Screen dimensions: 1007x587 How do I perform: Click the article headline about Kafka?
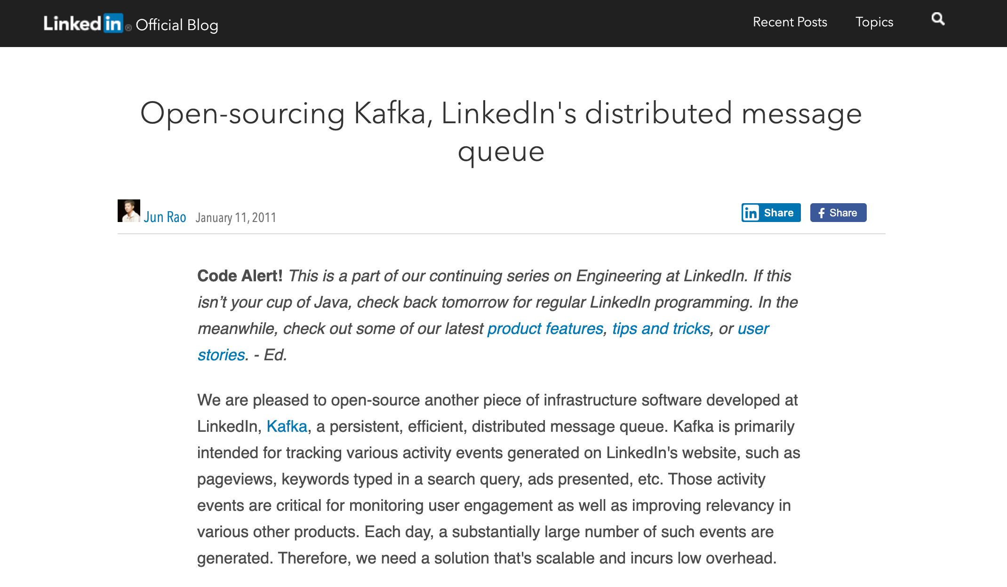click(x=501, y=113)
